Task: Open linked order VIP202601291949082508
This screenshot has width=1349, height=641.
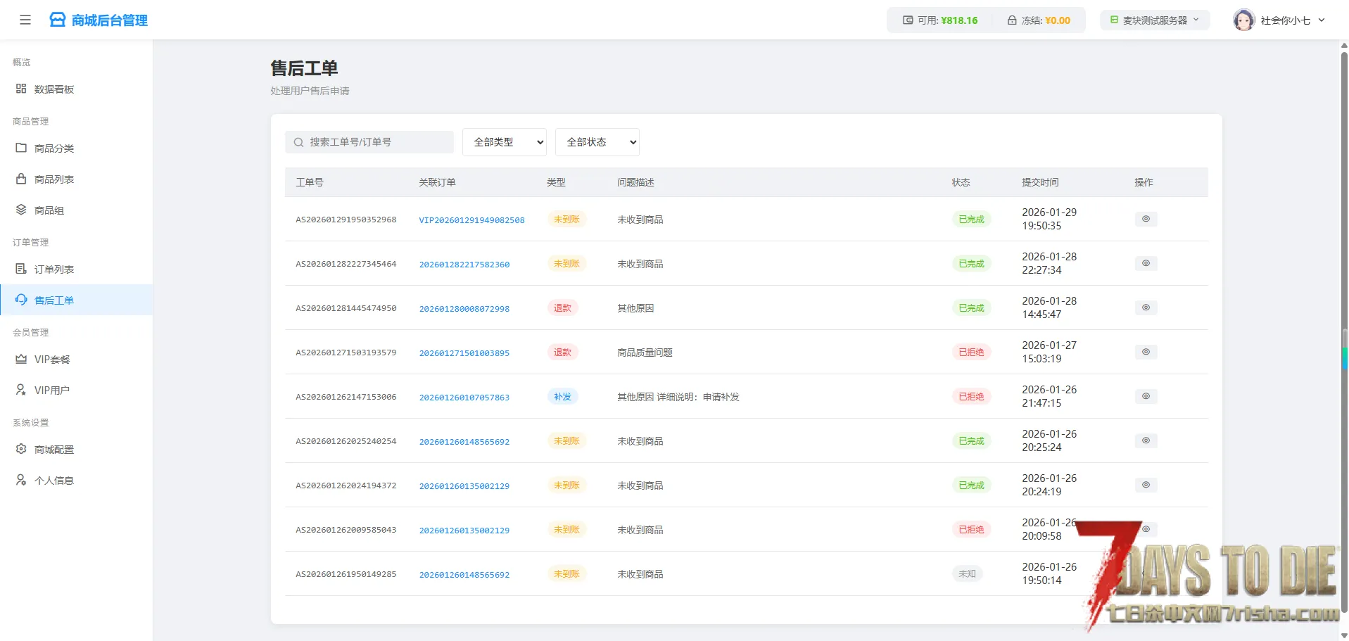Action: 471,220
